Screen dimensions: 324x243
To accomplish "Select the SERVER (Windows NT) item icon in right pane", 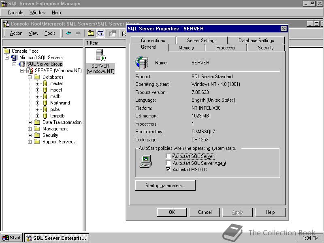I will (x=100, y=55).
